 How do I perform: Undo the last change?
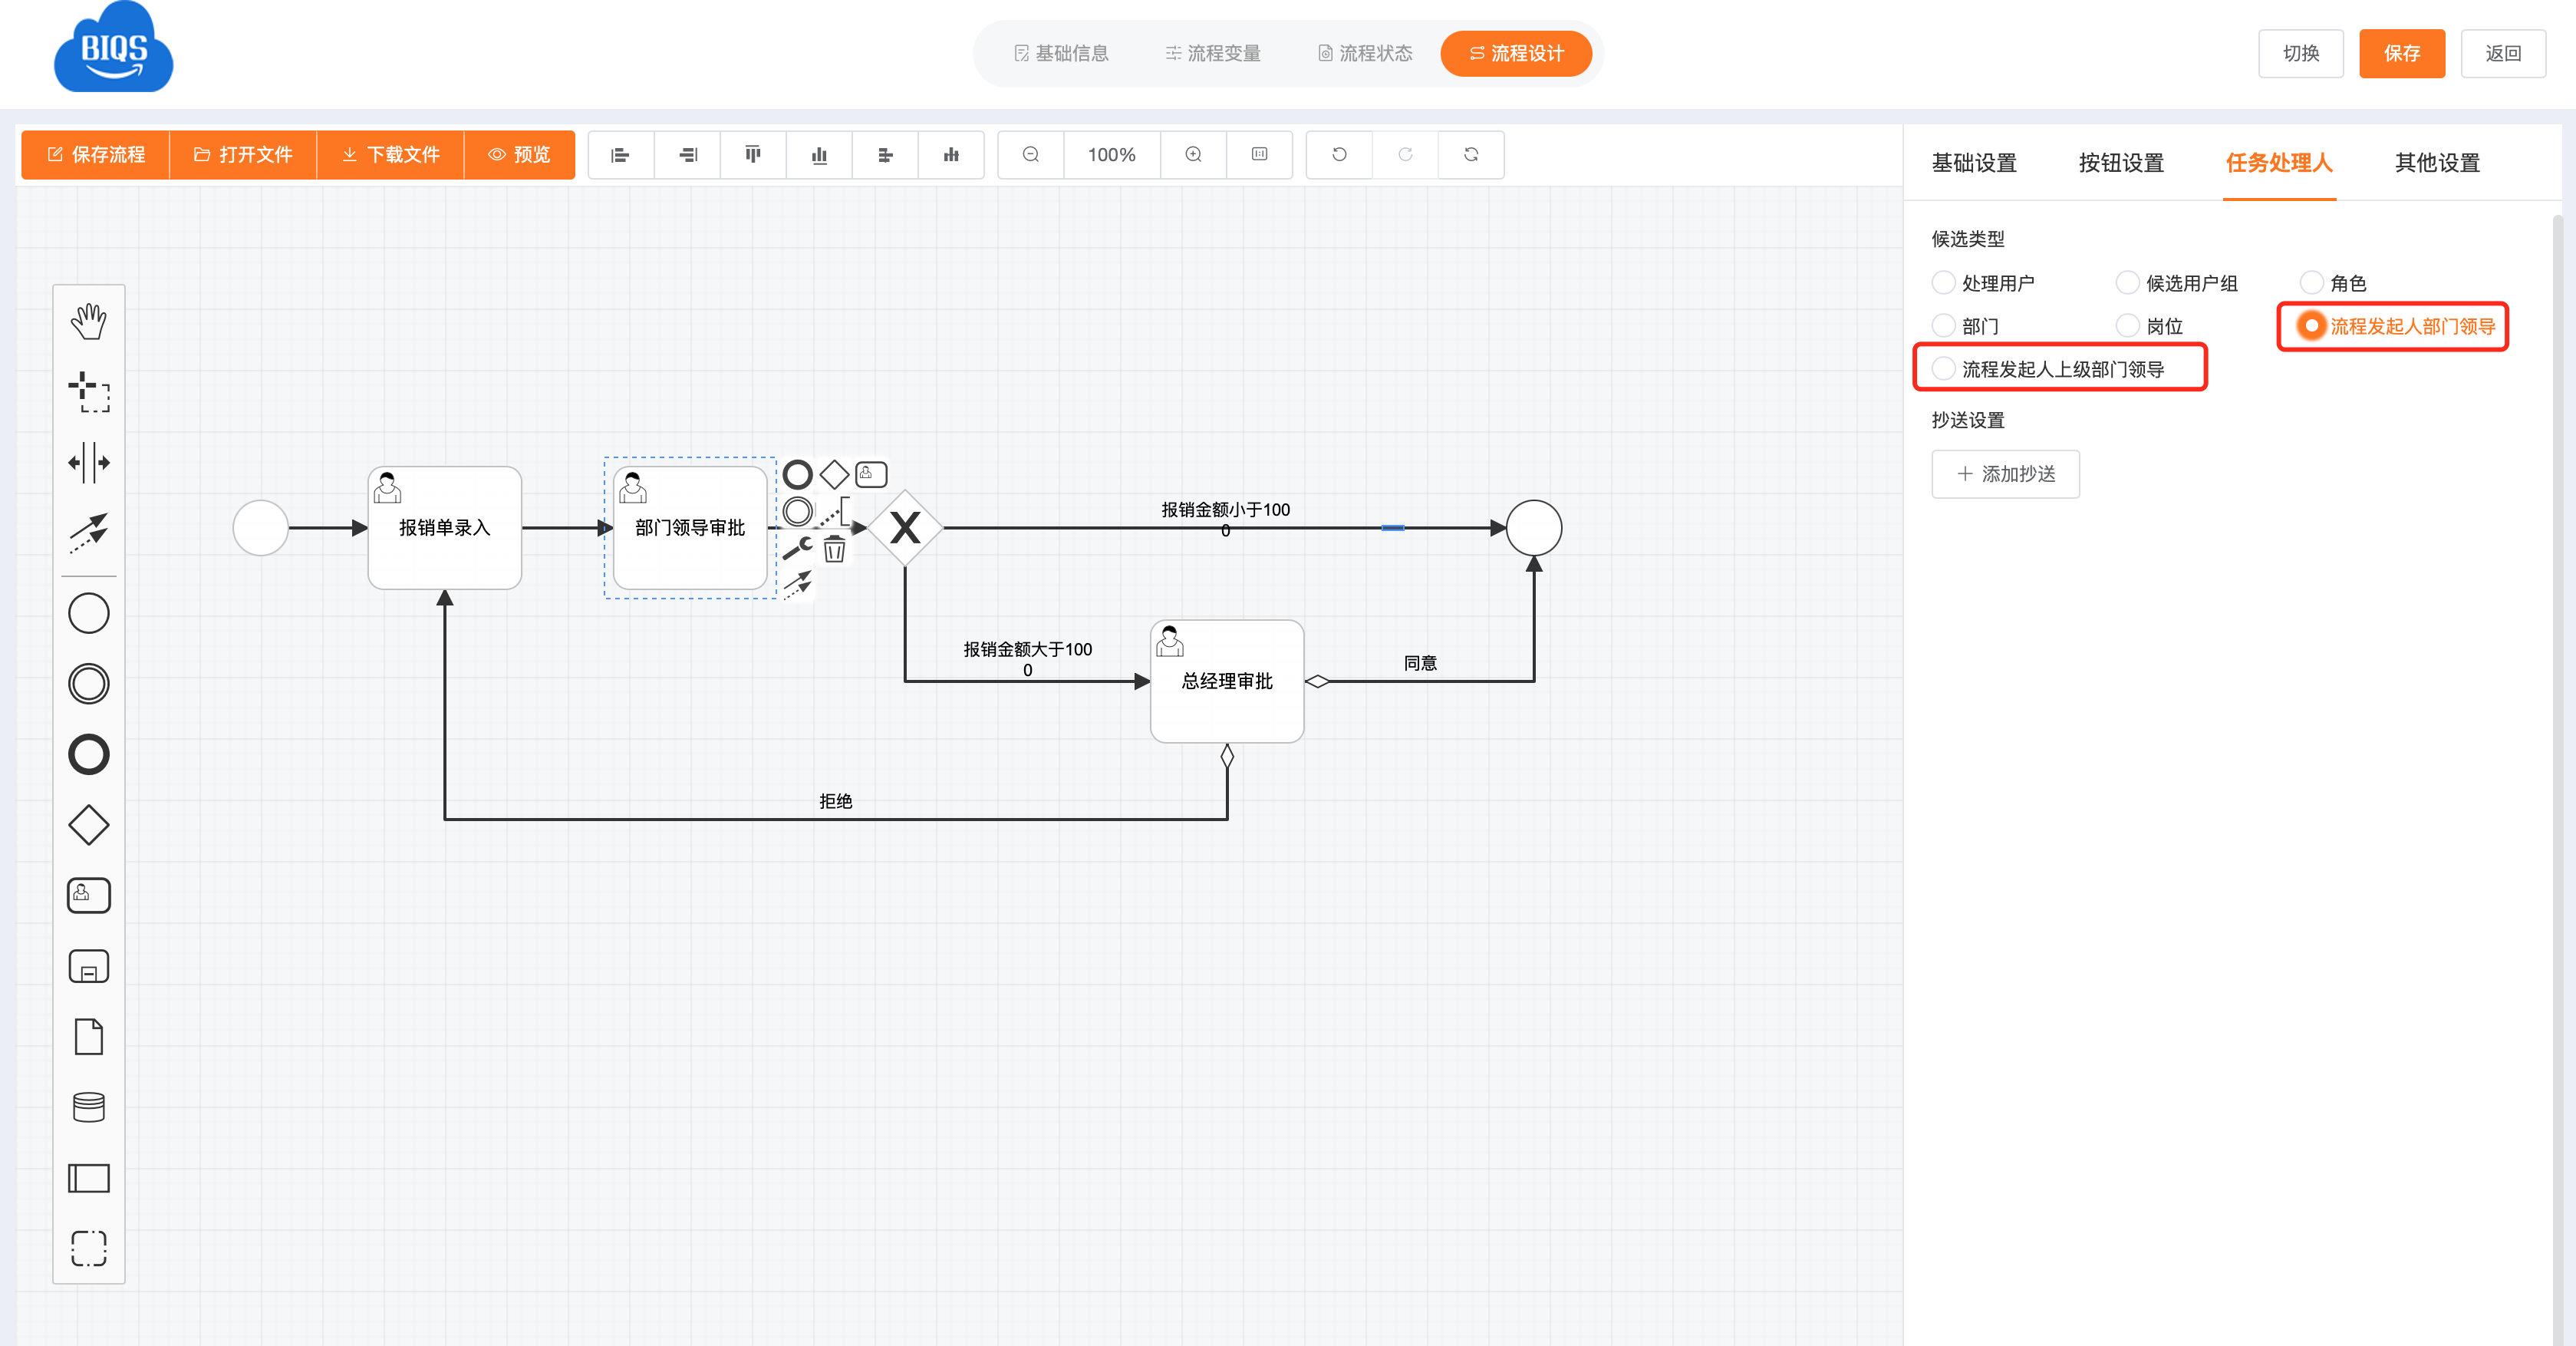[1339, 155]
